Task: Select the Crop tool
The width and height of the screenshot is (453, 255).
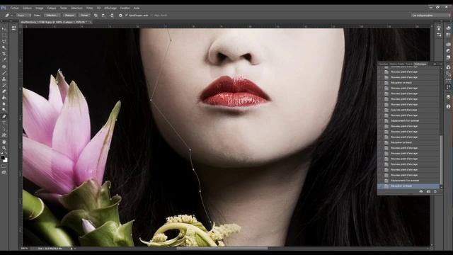Action: 4,54
